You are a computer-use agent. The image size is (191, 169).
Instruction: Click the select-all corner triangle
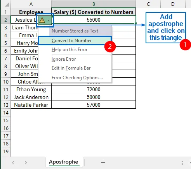[x=6, y=4]
